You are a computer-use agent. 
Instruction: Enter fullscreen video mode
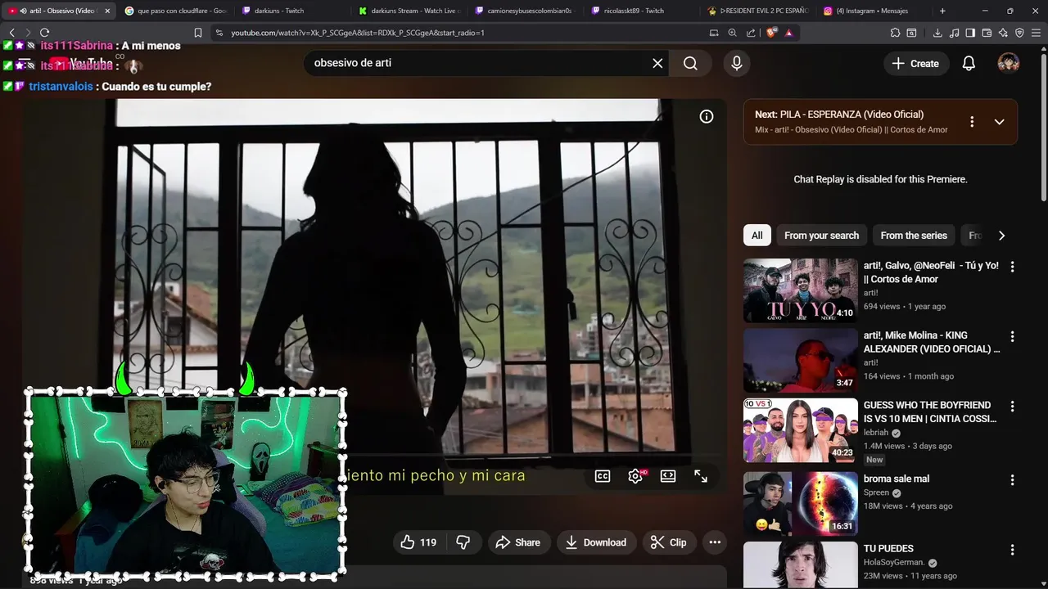tap(701, 476)
